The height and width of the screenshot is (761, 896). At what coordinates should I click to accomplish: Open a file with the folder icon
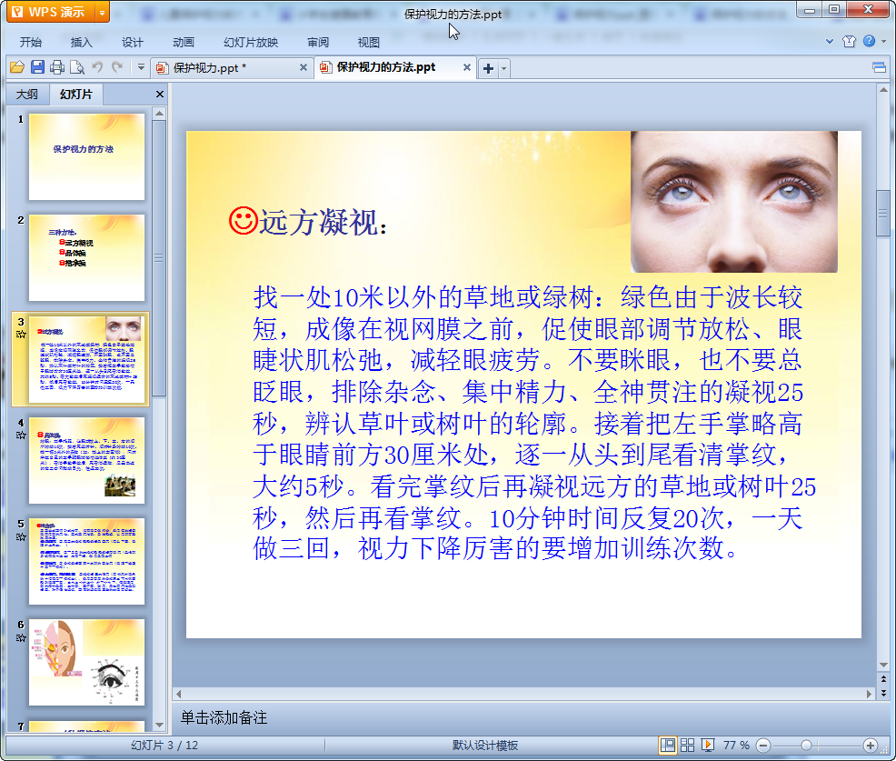17,67
